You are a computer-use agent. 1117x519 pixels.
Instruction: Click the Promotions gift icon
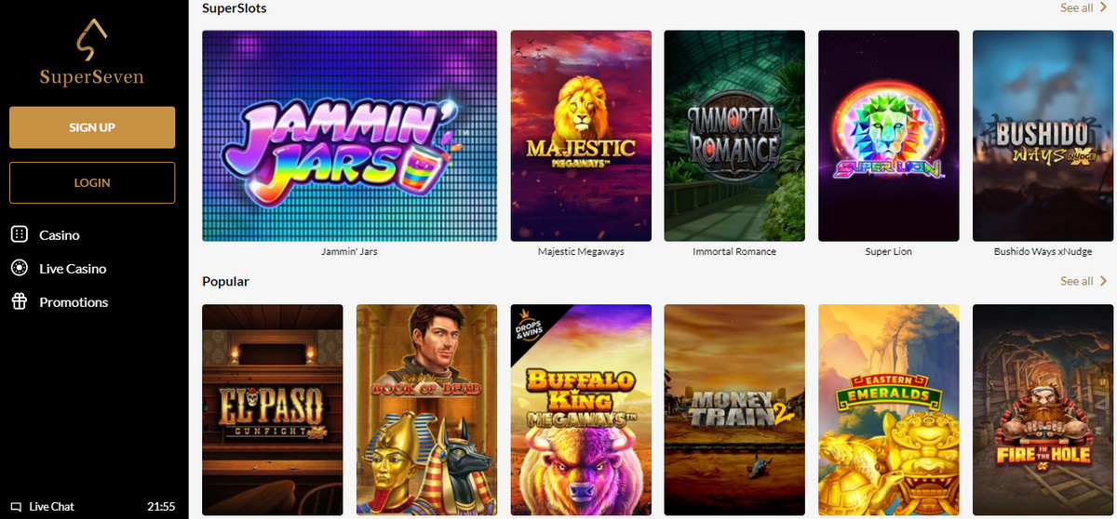coord(19,302)
